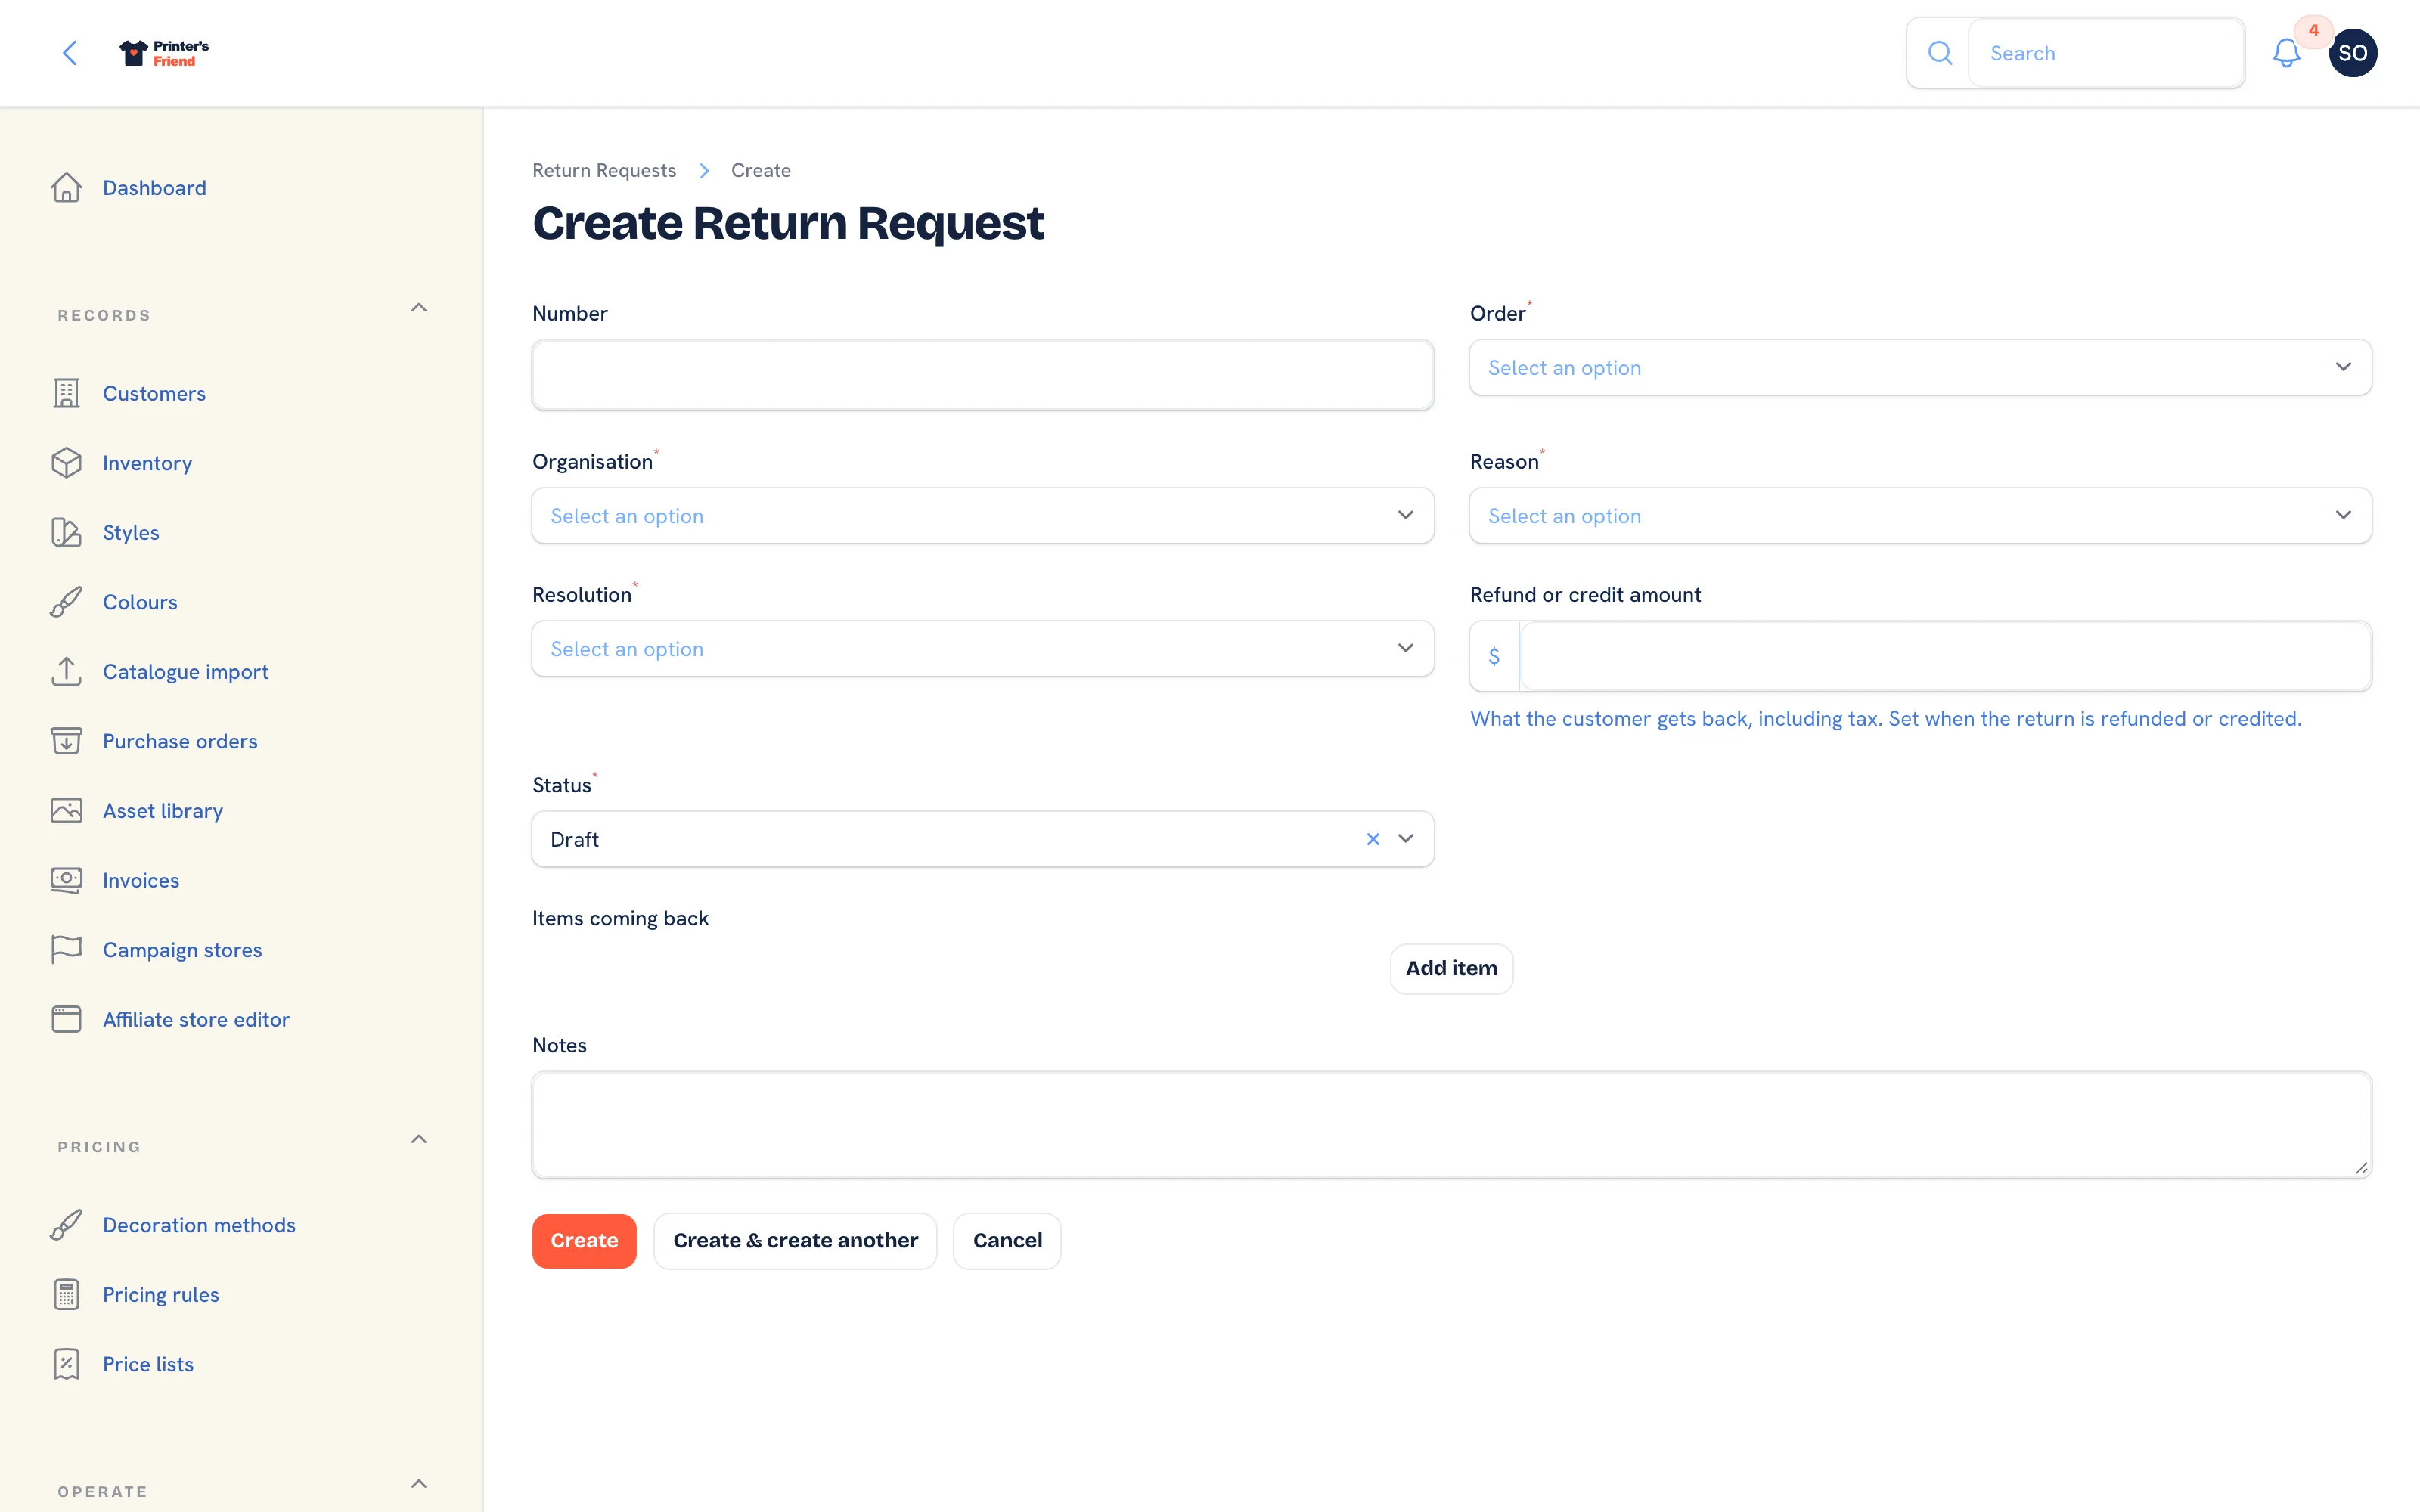The width and height of the screenshot is (2420, 1512).
Task: Click the breadcrumb chevron separator
Action: tap(704, 171)
